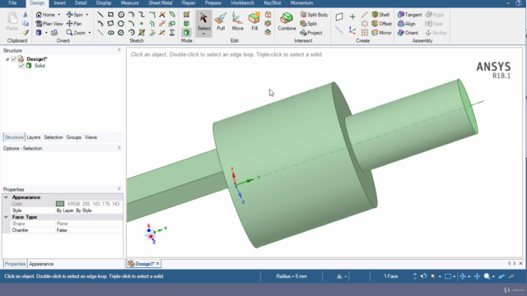Select the sketch Rectangle tool

click(110, 15)
